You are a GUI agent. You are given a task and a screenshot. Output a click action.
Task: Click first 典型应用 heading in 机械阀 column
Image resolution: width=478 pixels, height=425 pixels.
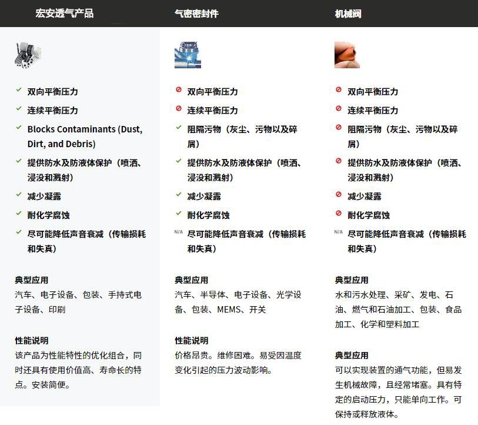point(352,280)
